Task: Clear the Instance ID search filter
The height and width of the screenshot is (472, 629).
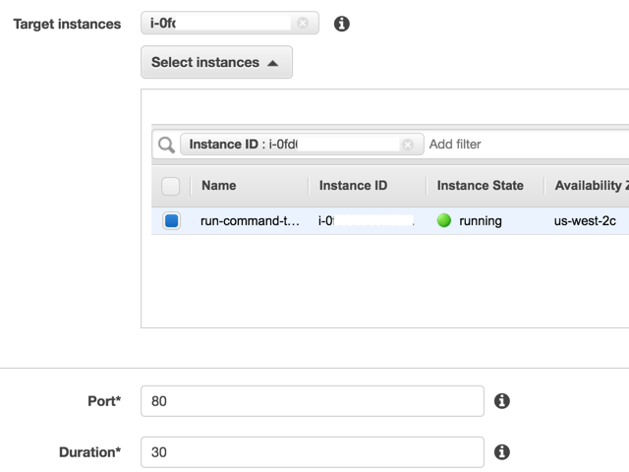Action: coord(407,145)
